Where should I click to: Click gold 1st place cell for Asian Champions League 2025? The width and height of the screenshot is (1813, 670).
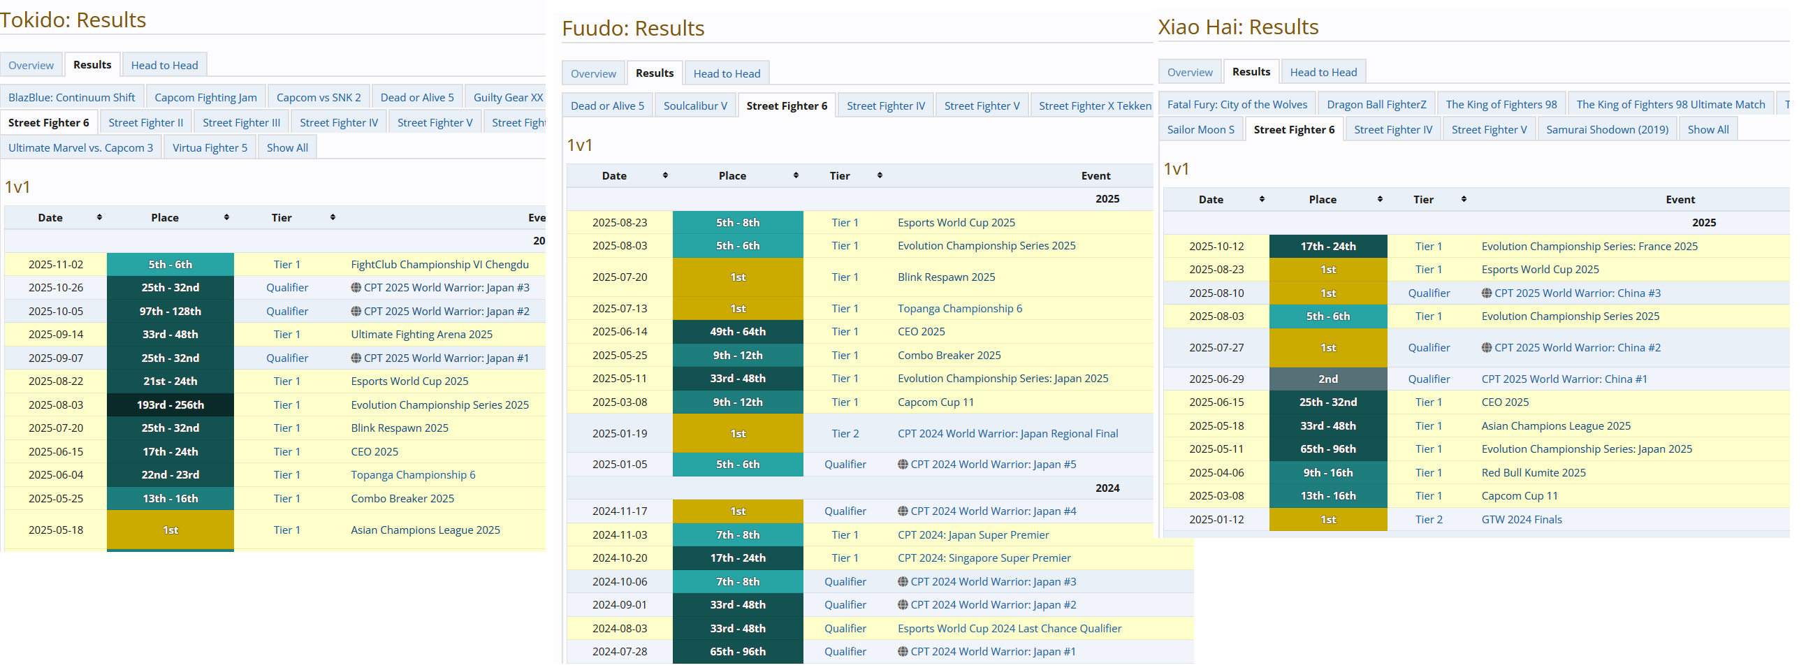click(x=170, y=531)
